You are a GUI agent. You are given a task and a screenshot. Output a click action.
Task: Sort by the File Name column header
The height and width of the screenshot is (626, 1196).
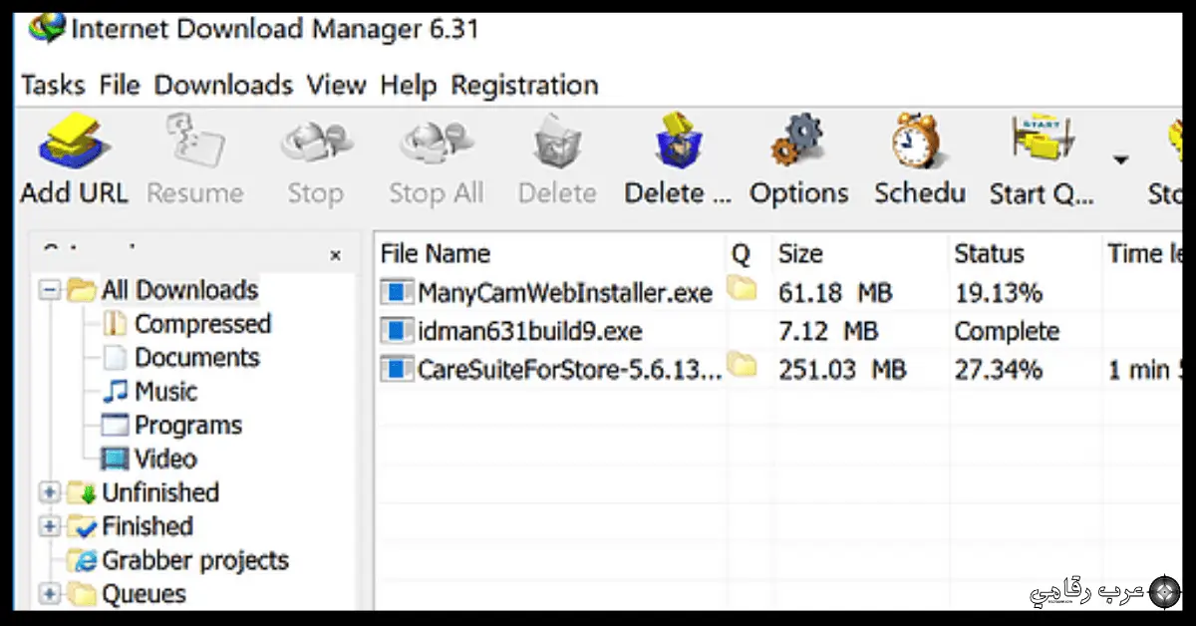[435, 254]
